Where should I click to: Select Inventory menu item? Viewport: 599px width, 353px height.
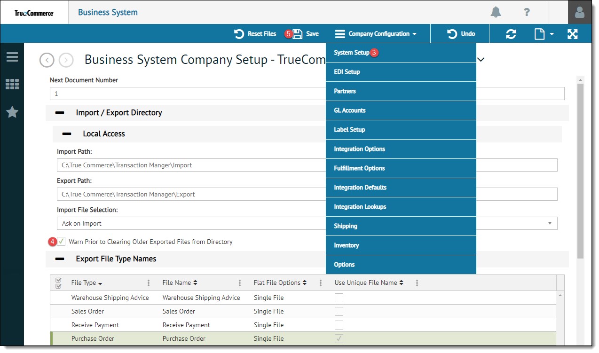click(x=401, y=245)
